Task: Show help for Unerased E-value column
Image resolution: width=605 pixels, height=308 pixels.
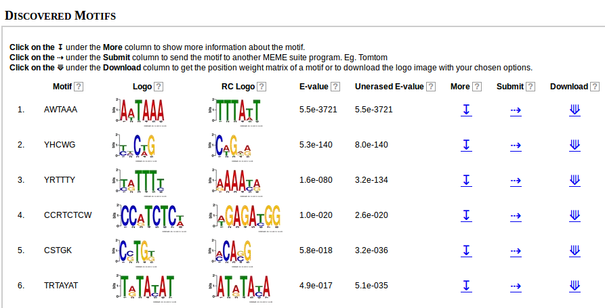Action: coord(431,87)
